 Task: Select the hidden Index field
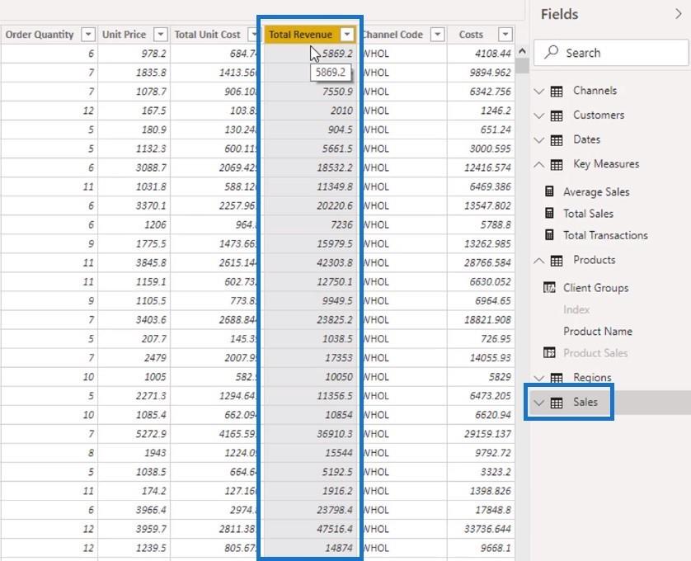[x=576, y=309]
